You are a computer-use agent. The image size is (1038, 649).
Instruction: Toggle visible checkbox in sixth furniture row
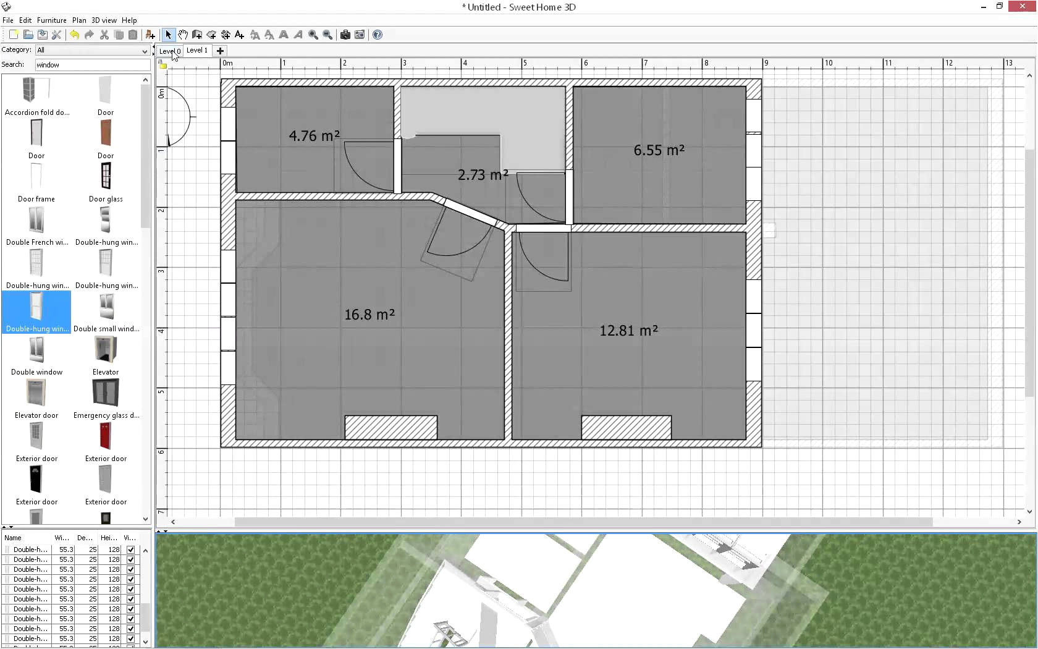tap(130, 599)
